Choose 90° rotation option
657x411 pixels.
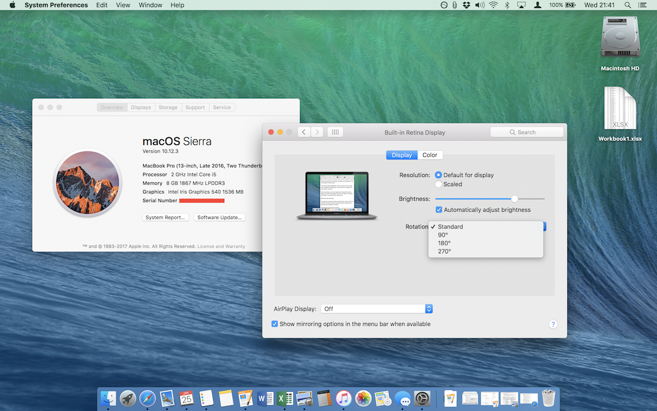pos(486,235)
